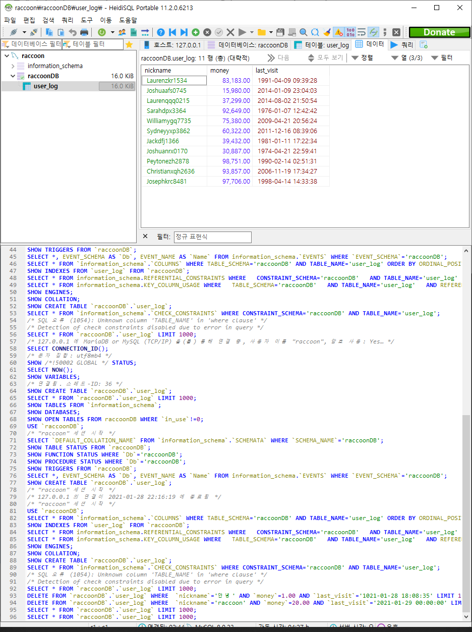Click the 다음 next rows button
The image size is (472, 632).
coord(279,58)
